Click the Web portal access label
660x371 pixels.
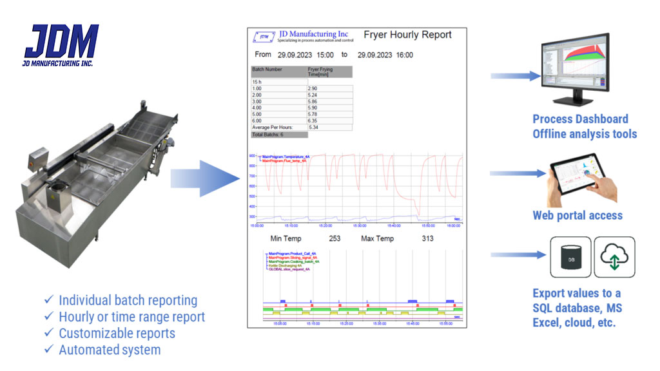[577, 216]
